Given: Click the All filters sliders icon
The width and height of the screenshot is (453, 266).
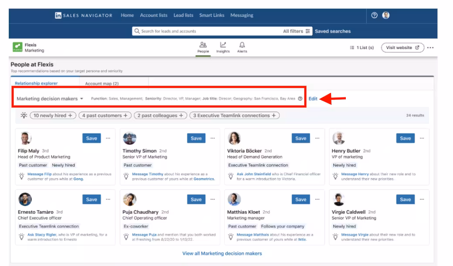Looking at the screenshot, I should click(x=308, y=31).
